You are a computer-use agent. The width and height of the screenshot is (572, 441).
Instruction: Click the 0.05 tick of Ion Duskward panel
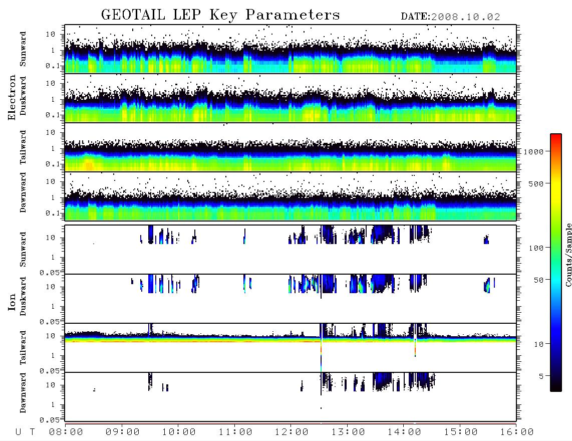point(49,322)
